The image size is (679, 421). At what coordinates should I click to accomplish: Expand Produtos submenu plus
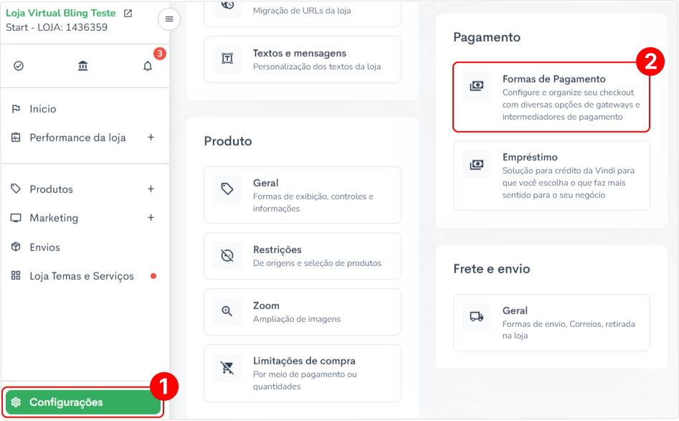[151, 189]
